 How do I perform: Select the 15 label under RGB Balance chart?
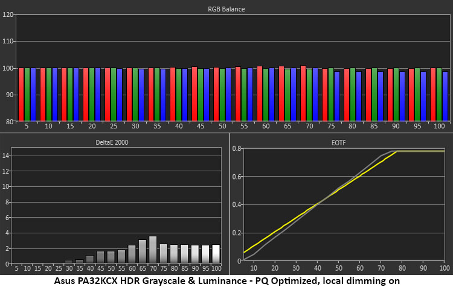tap(70, 126)
